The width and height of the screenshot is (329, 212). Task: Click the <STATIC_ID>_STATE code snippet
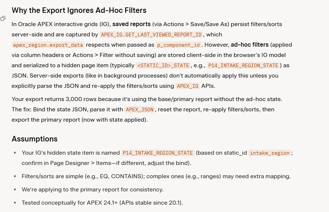[x=163, y=65]
